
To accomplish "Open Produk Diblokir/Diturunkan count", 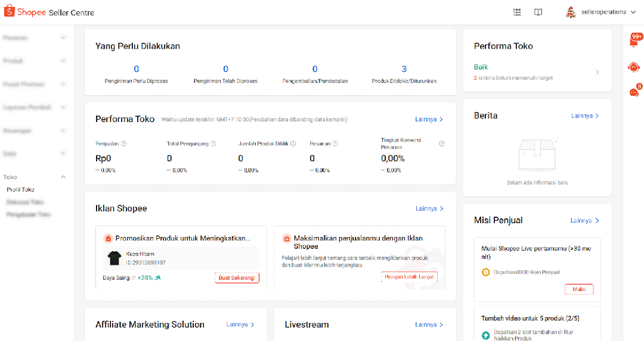I will tap(404, 69).
